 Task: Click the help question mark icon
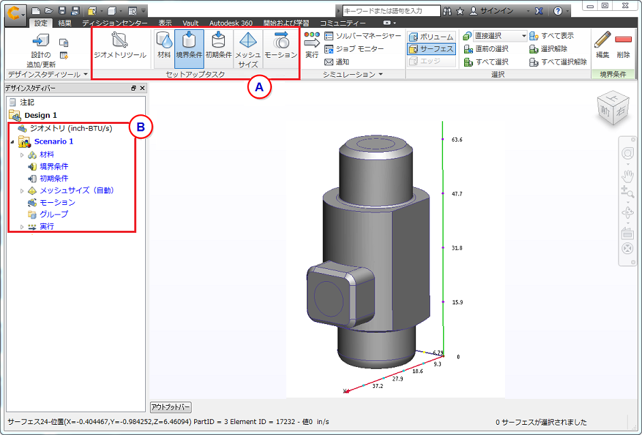557,11
